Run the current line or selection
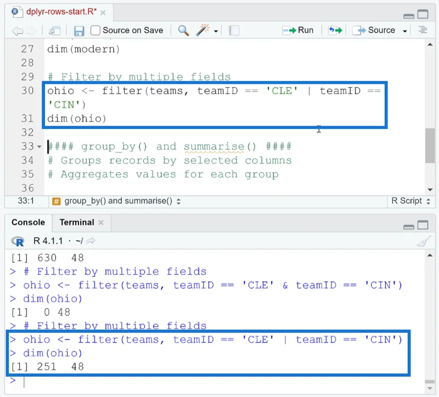Viewport: 439px width, 397px height. click(x=298, y=30)
